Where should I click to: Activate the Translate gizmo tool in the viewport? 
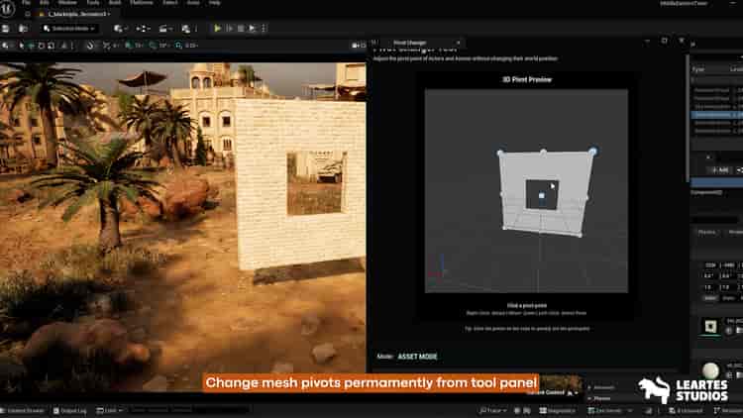pyautogui.click(x=32, y=46)
